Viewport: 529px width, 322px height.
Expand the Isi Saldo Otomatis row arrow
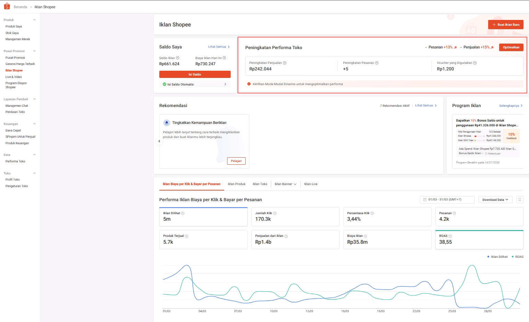[225, 84]
